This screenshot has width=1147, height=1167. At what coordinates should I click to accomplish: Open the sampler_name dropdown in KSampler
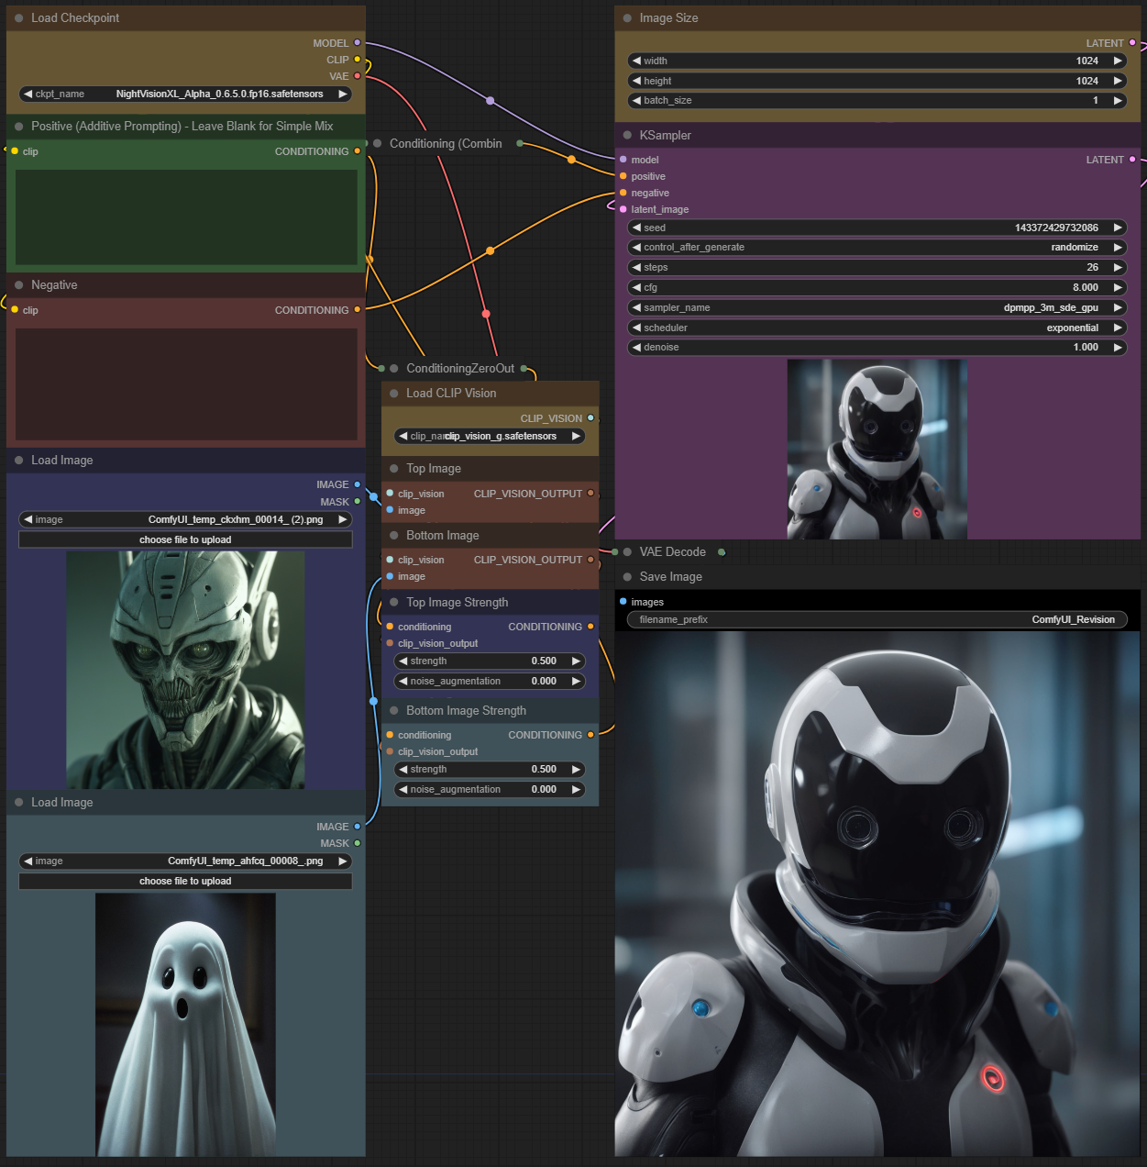click(x=876, y=307)
